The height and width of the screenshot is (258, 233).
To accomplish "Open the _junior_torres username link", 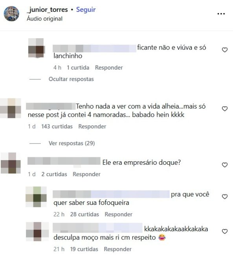I will [48, 9].
